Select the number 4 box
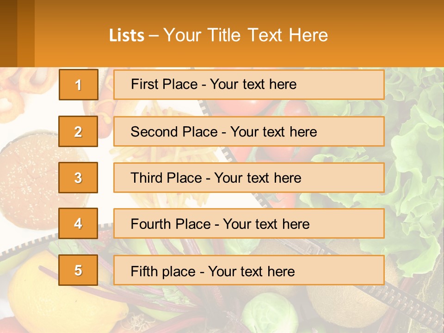The width and height of the screenshot is (444, 333). [78, 223]
